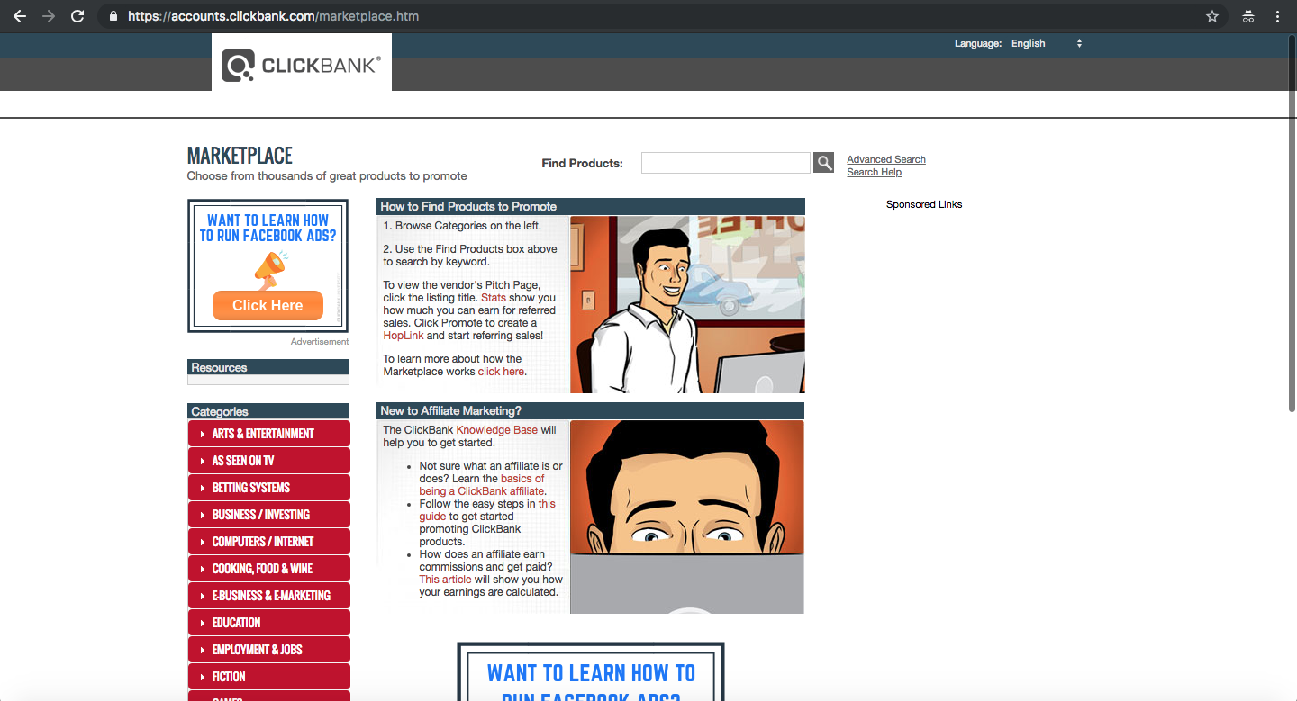Click the browser address bar URL

point(273,16)
